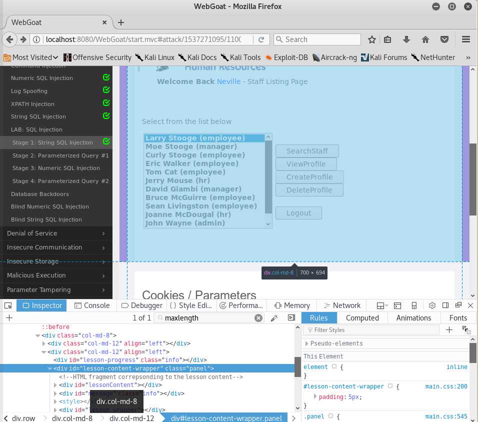Screen dimensions: 478x422
Task: Open the Memory tab
Action: pyautogui.click(x=292, y=305)
